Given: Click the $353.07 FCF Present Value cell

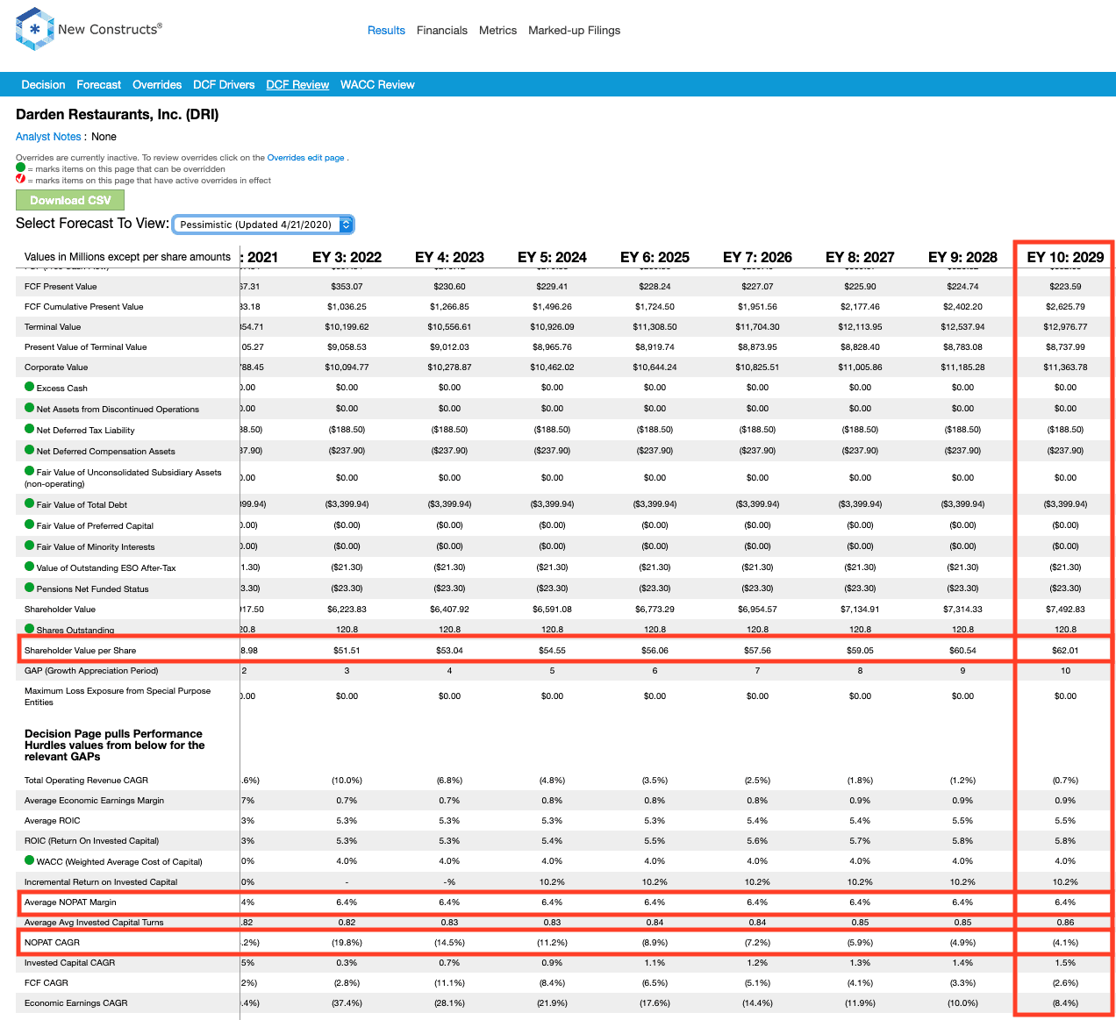Looking at the screenshot, I should point(347,287).
